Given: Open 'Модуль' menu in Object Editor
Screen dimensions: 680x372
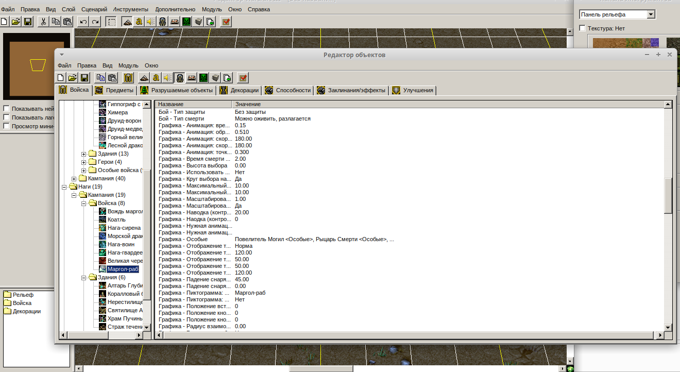Looking at the screenshot, I should [128, 65].
